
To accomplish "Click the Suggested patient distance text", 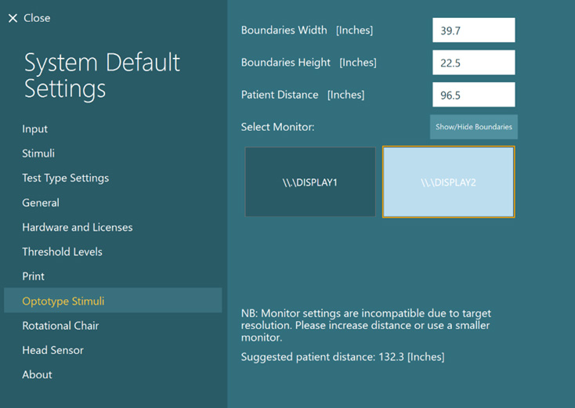I will pos(342,356).
